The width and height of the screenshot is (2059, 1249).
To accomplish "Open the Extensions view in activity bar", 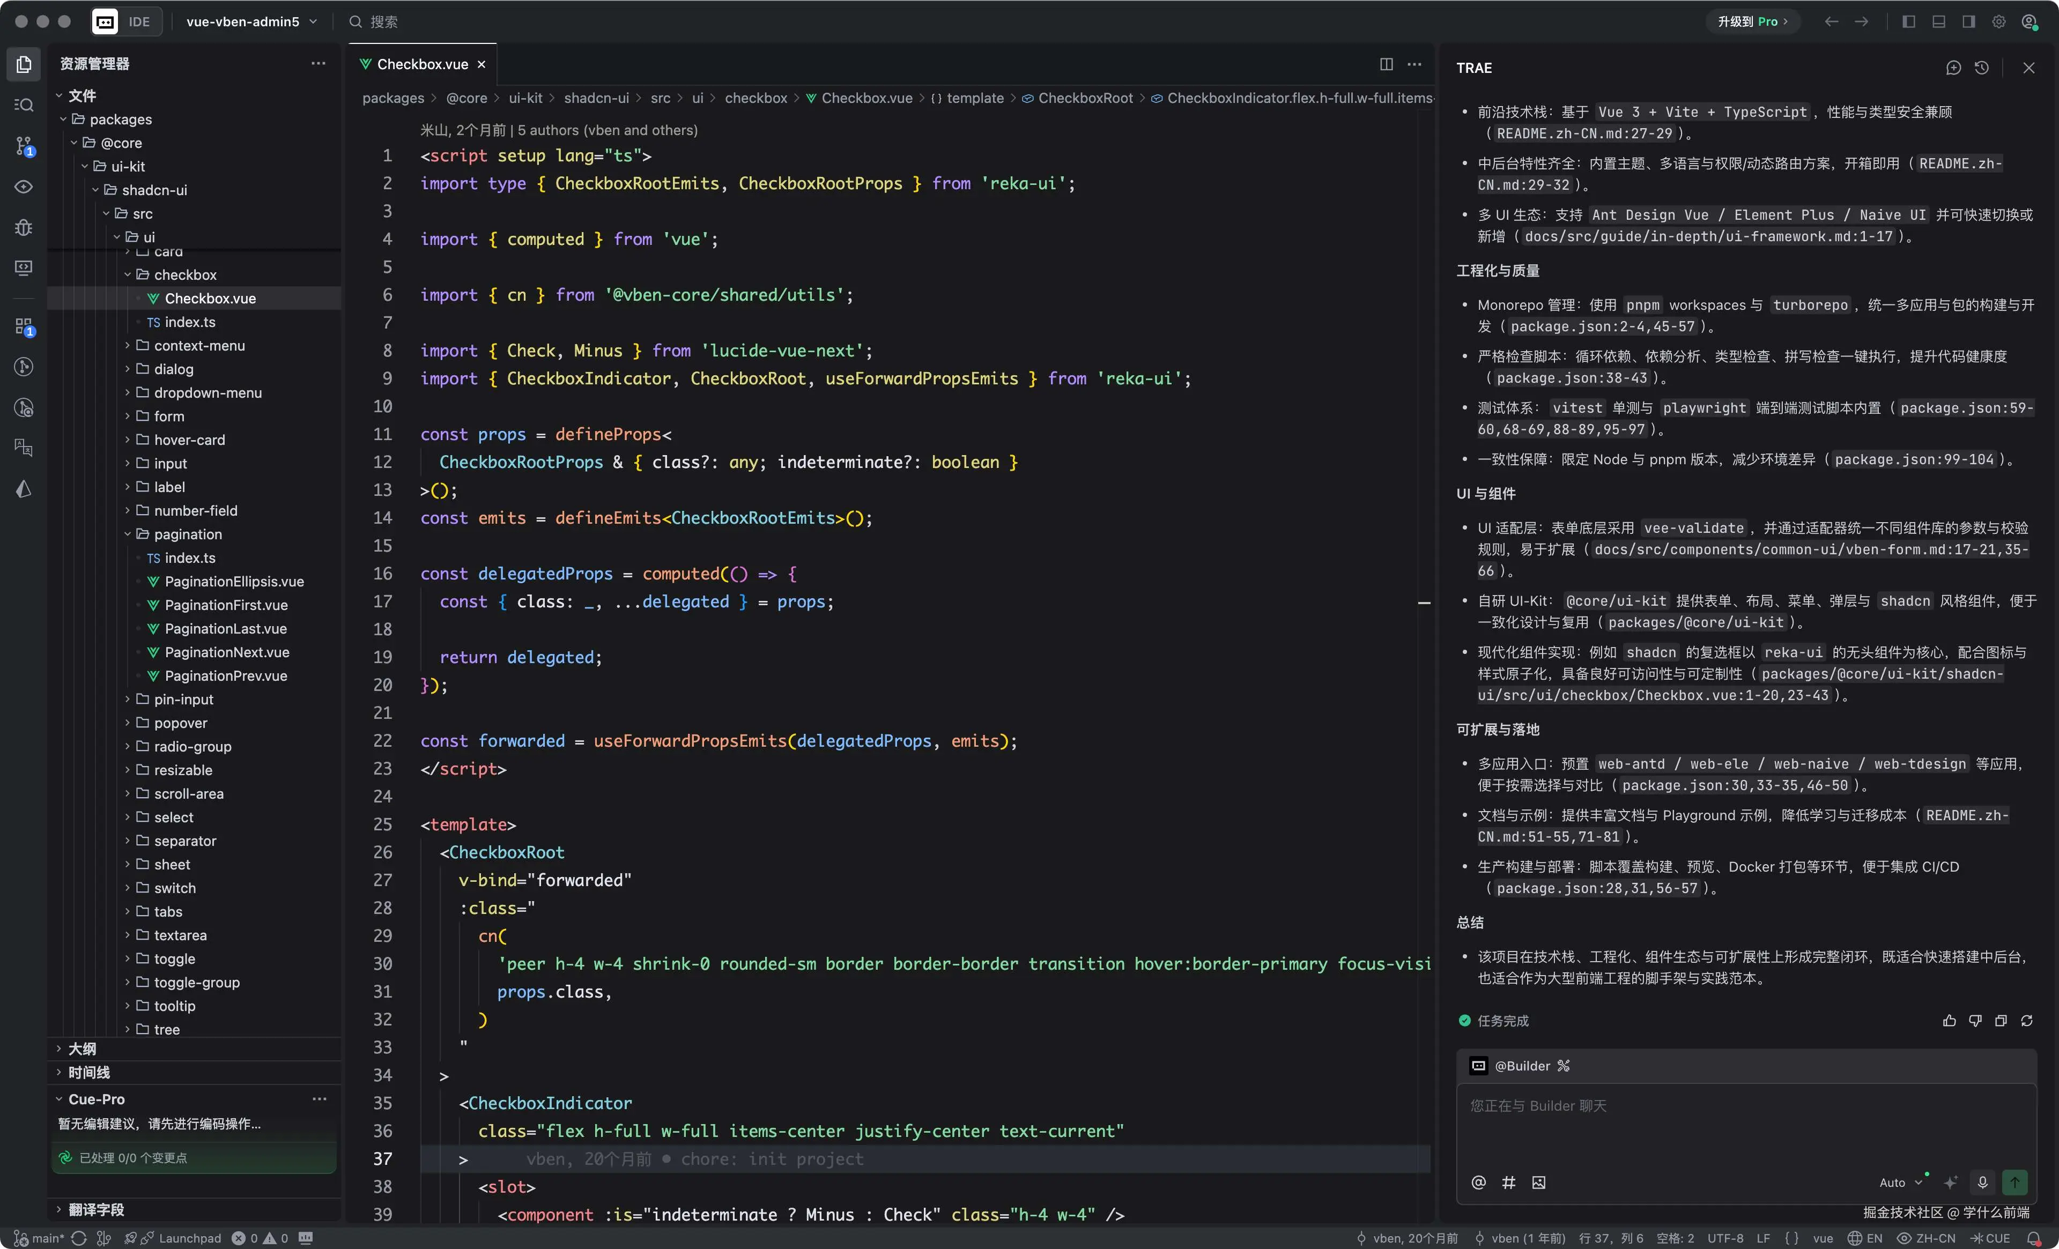I will click(24, 326).
